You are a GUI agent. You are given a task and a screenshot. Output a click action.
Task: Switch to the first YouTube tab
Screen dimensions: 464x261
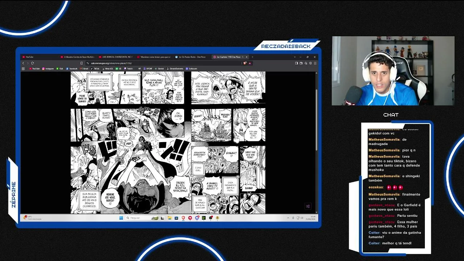point(39,57)
